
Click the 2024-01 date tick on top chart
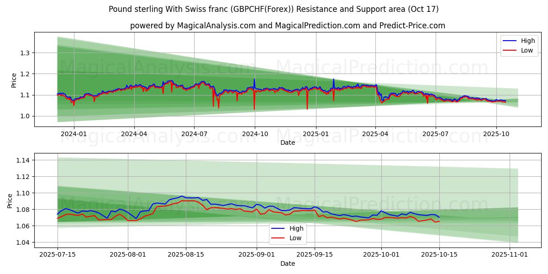(x=74, y=134)
